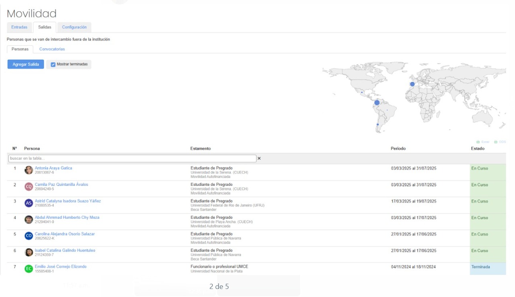This screenshot has width=515, height=297.
Task: Open the Configuración tab
Action: coord(74,27)
